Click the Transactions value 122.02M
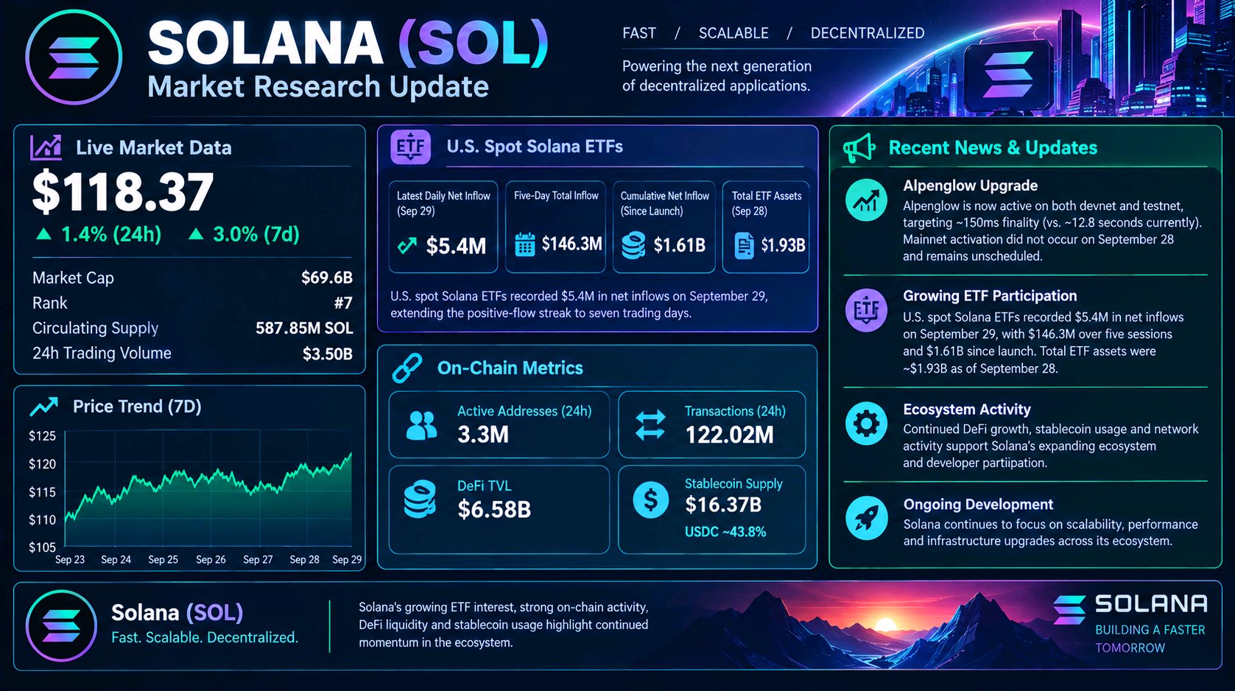 [729, 435]
